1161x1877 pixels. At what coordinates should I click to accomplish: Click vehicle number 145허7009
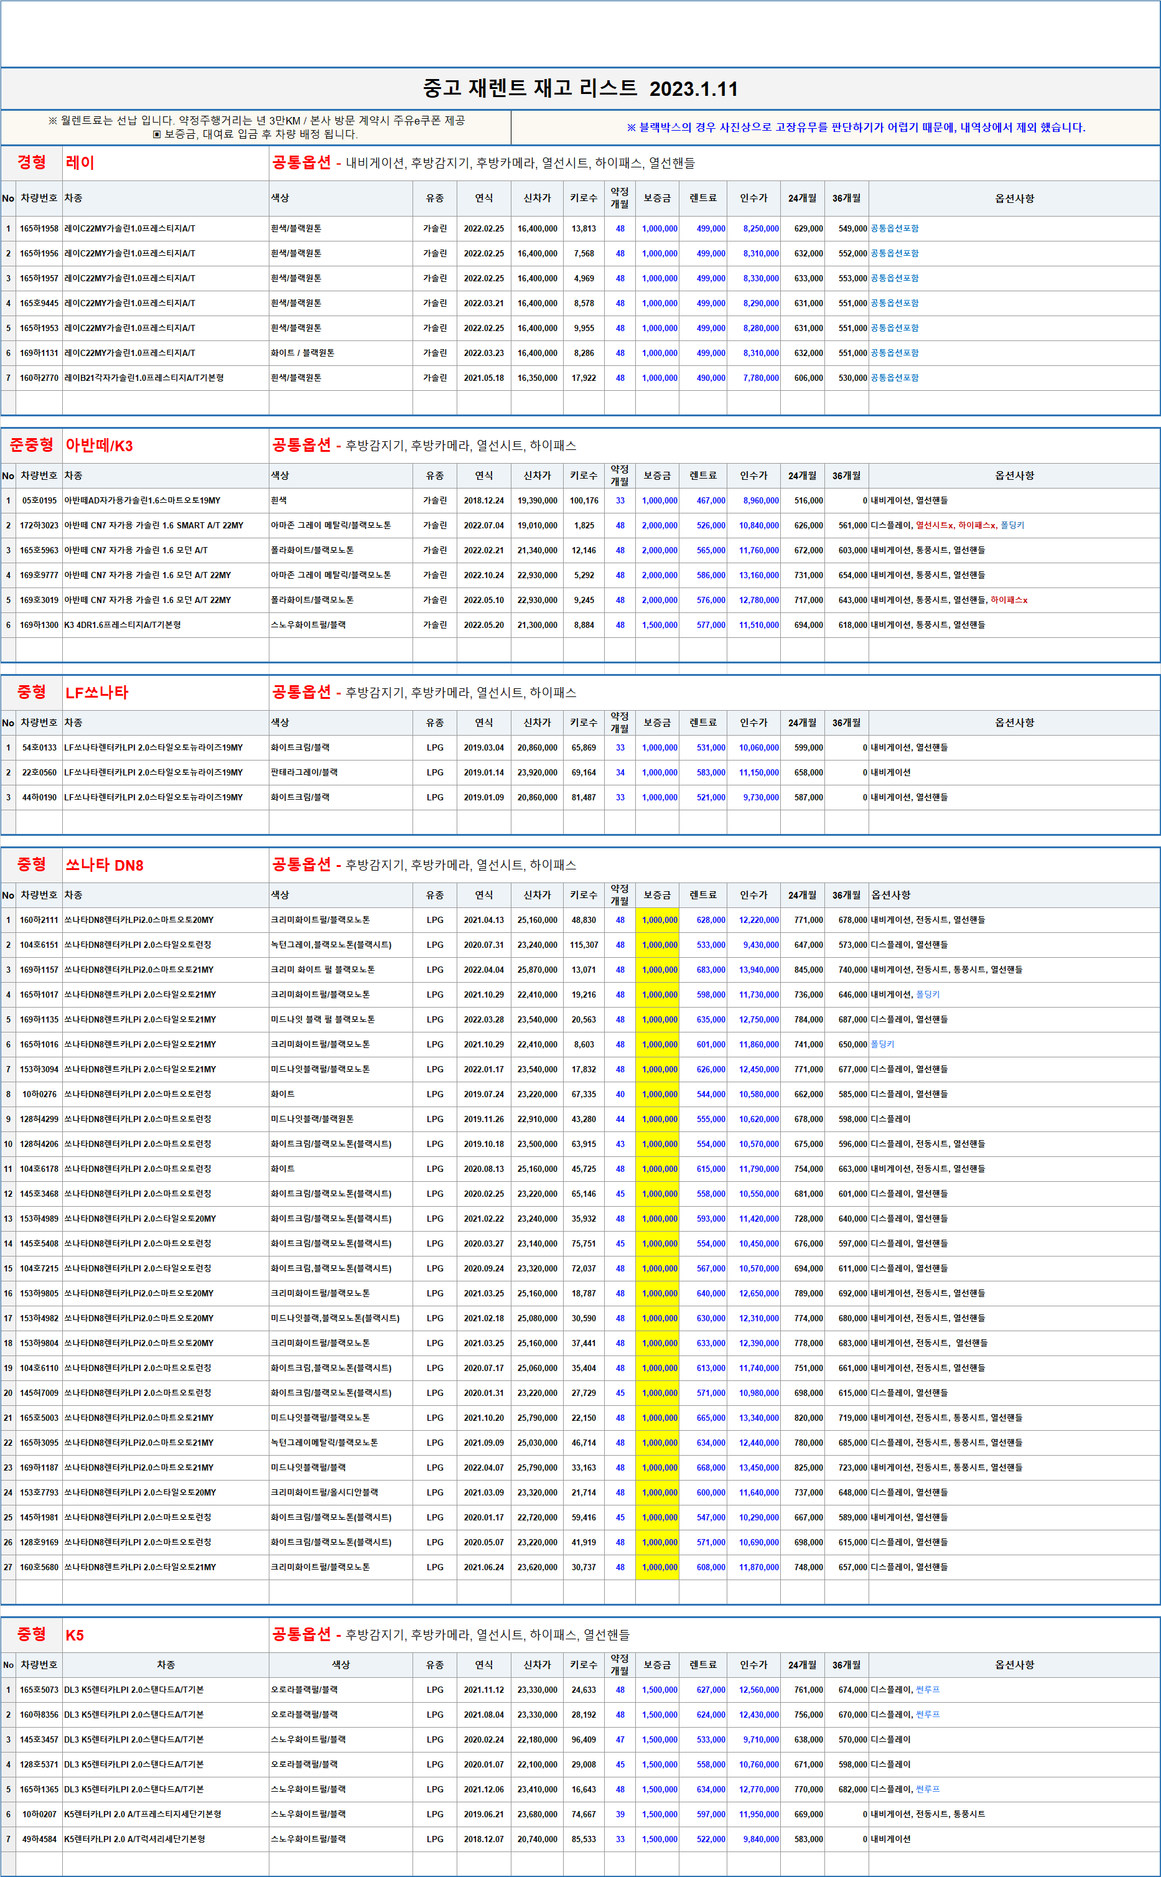39,1393
